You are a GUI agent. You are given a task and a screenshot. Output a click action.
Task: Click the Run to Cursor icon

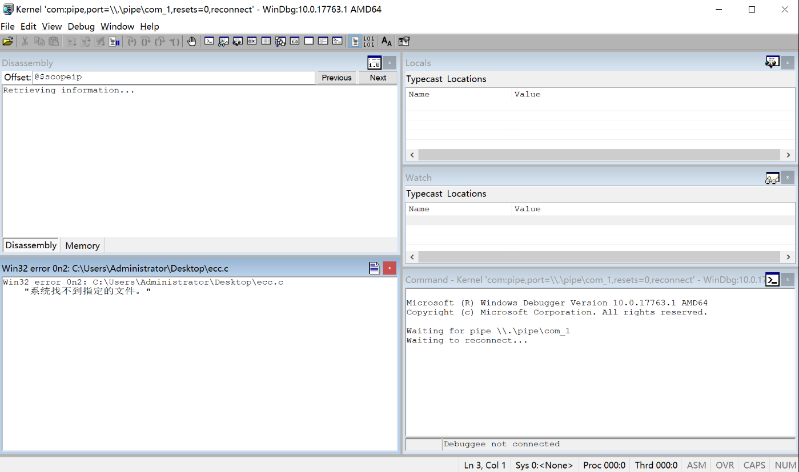pyautogui.click(x=175, y=41)
